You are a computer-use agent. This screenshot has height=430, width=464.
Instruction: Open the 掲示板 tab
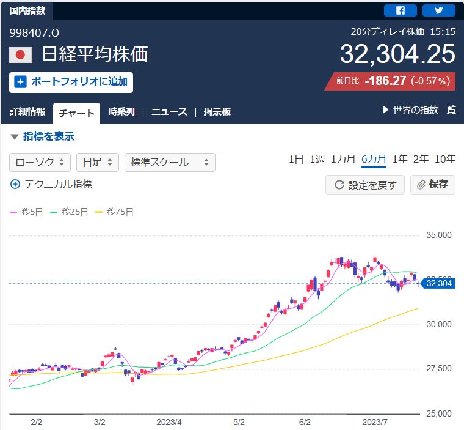[217, 112]
